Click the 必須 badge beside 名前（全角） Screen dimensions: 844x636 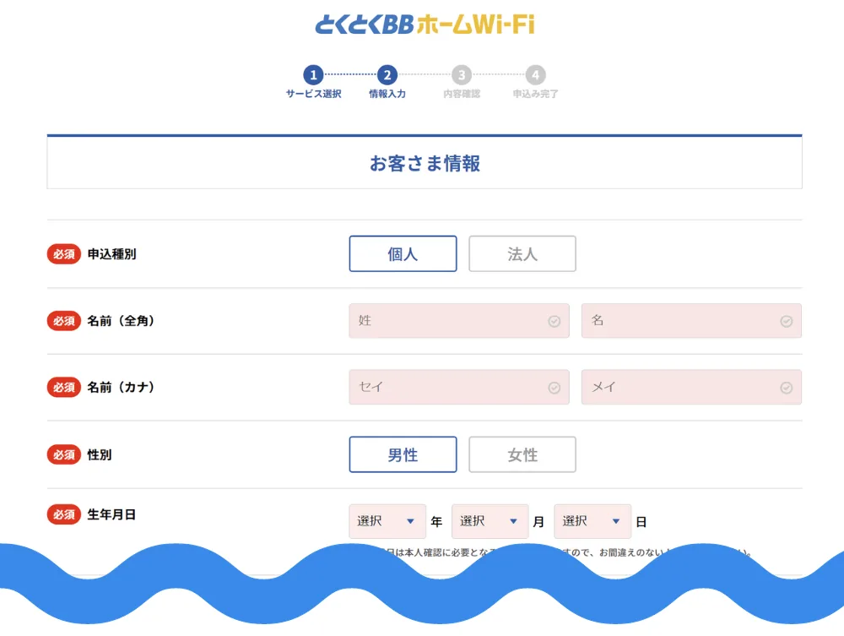64,321
